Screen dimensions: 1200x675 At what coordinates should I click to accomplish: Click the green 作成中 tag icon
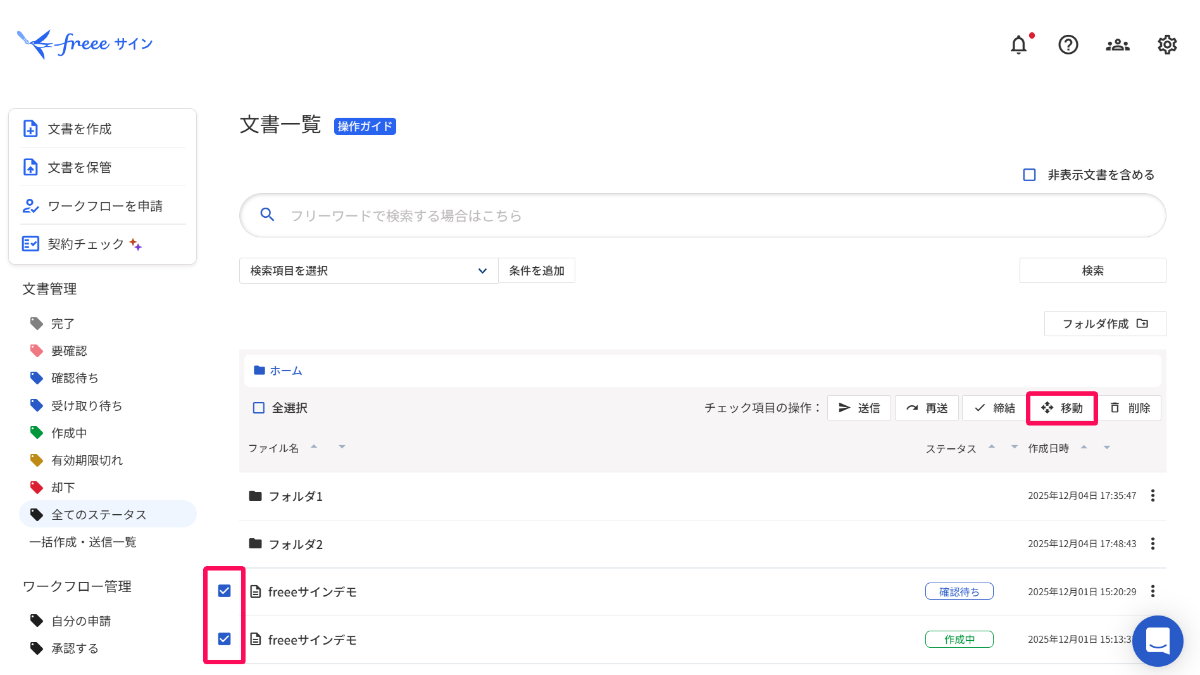[37, 433]
